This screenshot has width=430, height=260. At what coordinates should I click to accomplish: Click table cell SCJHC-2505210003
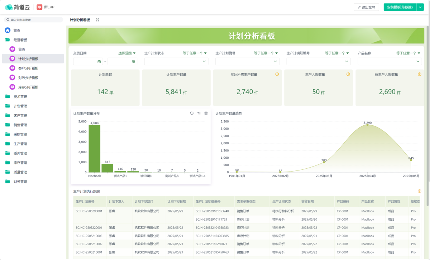[89, 236]
